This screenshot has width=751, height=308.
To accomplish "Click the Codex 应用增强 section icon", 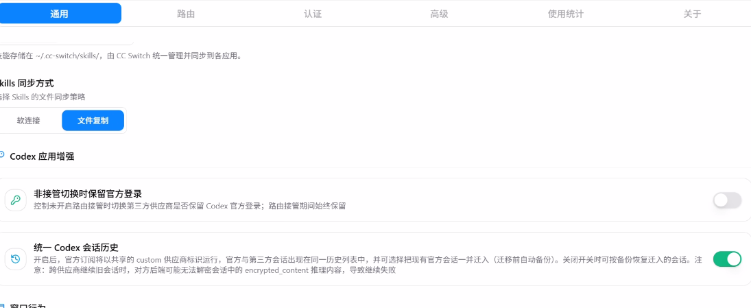I will point(2,156).
